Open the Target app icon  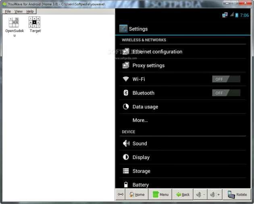click(x=34, y=22)
